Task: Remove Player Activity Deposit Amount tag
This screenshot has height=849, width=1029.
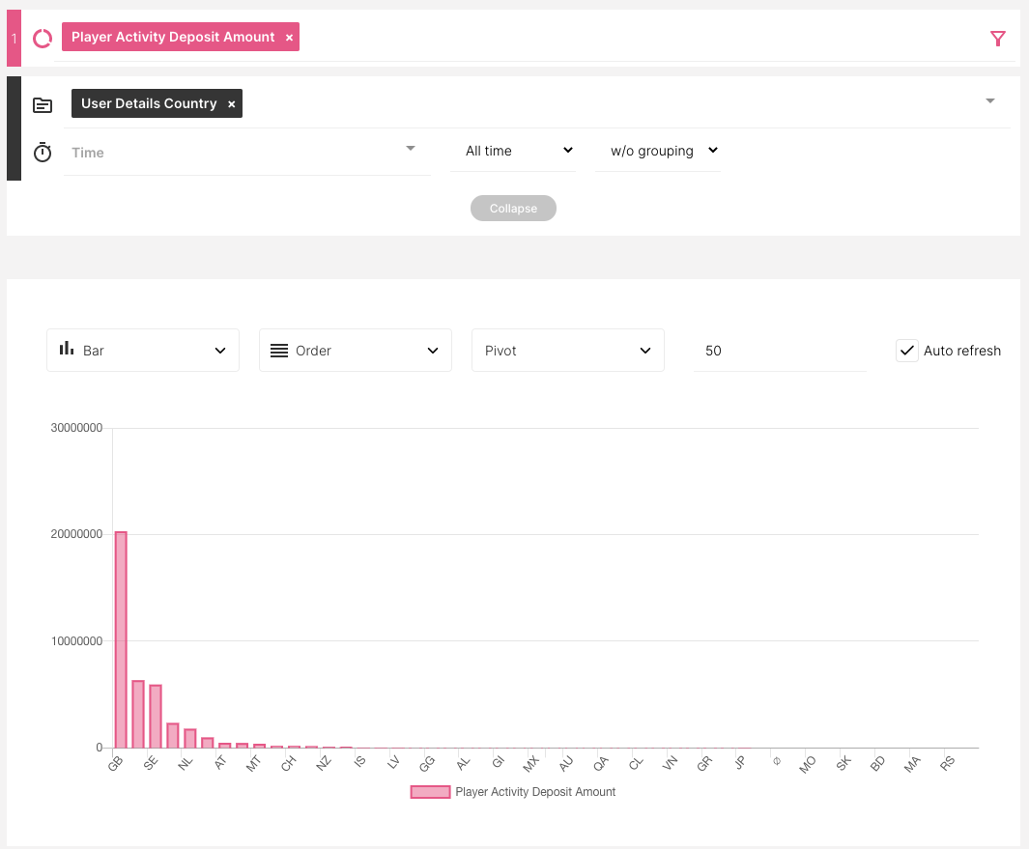Action: click(x=289, y=38)
